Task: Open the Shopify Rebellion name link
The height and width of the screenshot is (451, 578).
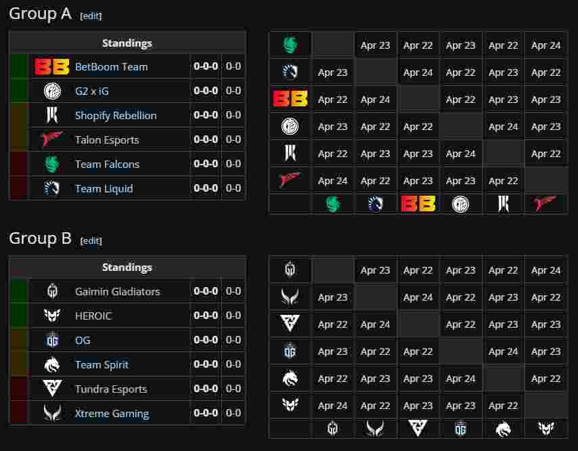Action: (116, 115)
